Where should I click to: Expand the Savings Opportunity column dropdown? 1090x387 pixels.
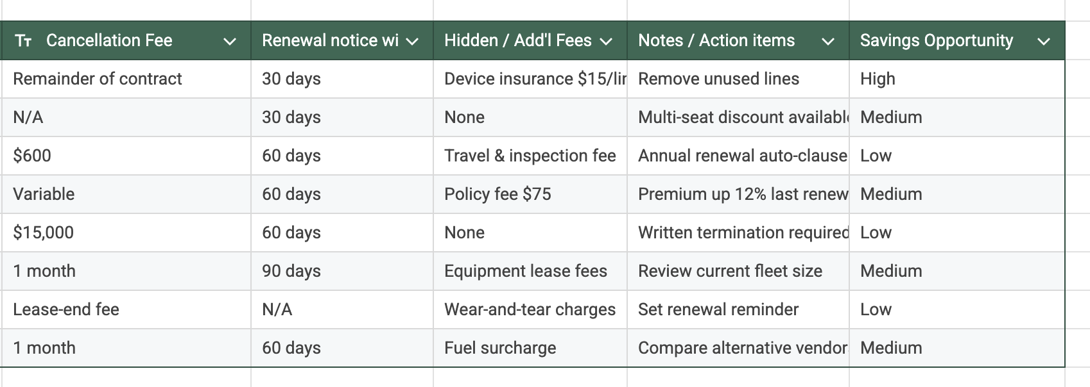coord(1043,42)
